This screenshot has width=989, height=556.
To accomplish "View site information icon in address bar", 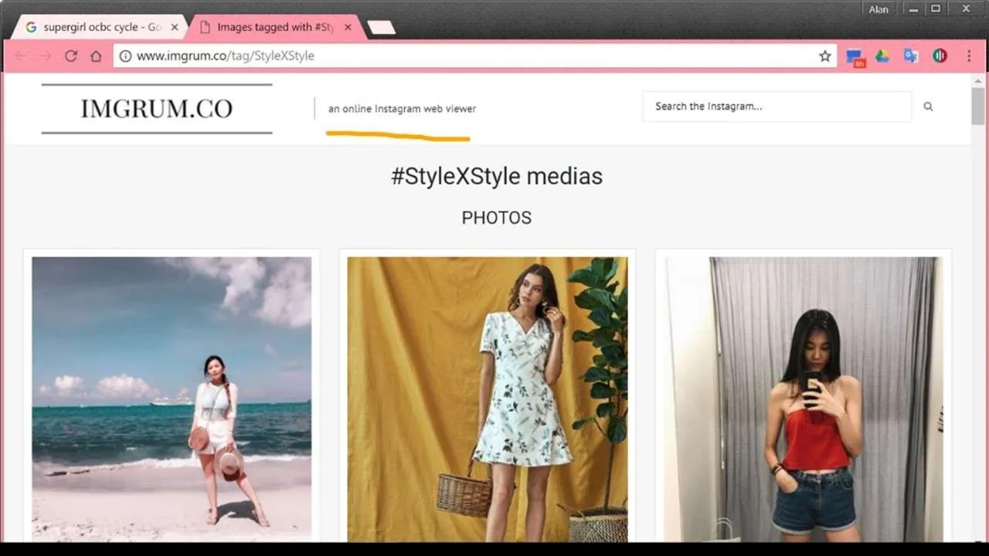I will coord(125,56).
